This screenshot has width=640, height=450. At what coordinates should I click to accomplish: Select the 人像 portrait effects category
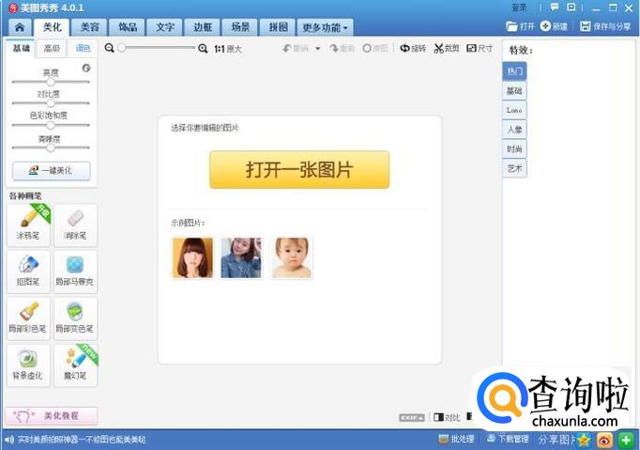click(514, 130)
